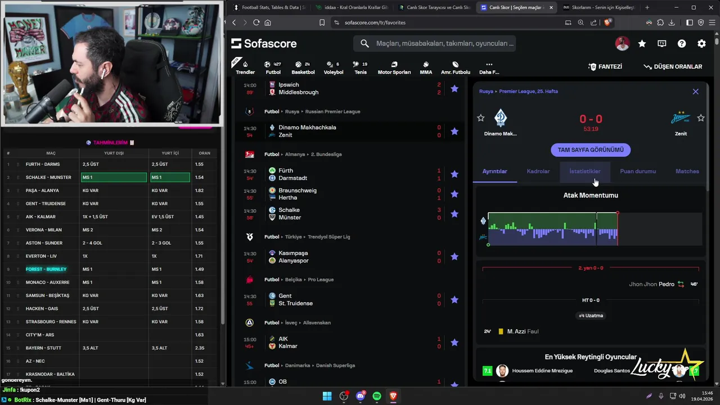Open Brave browser taskbar icon
The height and width of the screenshot is (405, 720).
[x=393, y=396]
